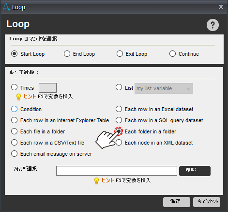Select the Start Loop radio button
This screenshot has width=228, height=212.
[14, 54]
